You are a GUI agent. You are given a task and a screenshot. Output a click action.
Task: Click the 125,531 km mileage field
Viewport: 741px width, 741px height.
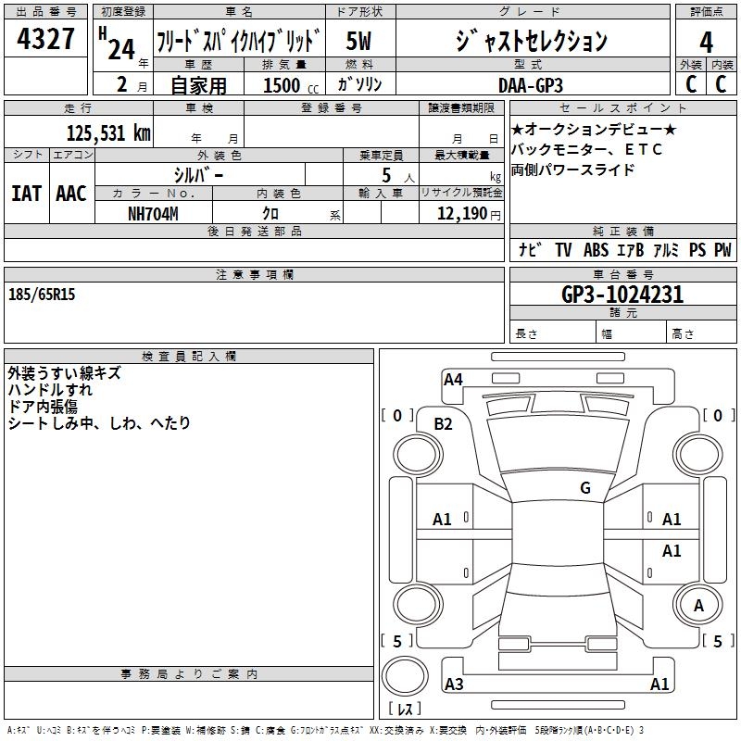tap(108, 133)
